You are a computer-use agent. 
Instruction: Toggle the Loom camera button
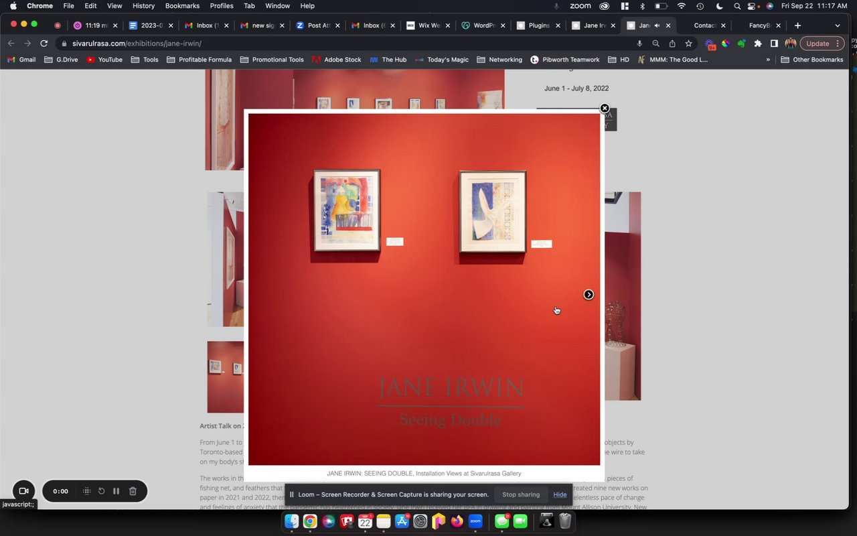point(23,491)
